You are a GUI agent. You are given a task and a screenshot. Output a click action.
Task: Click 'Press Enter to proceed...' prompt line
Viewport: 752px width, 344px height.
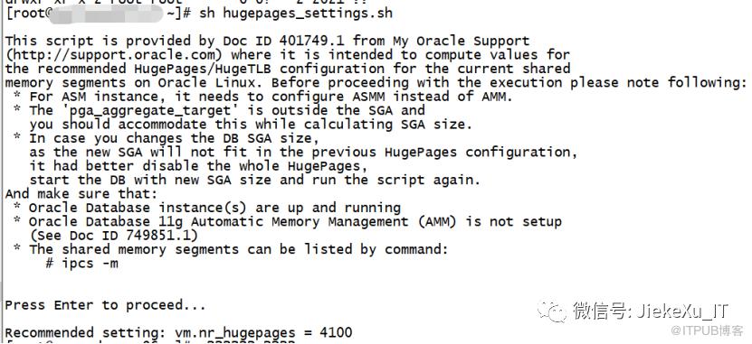tap(105, 305)
